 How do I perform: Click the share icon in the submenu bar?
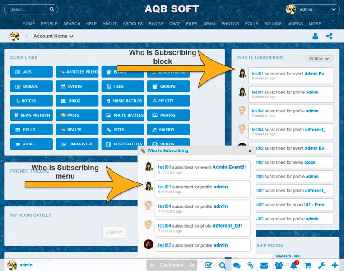(329, 36)
